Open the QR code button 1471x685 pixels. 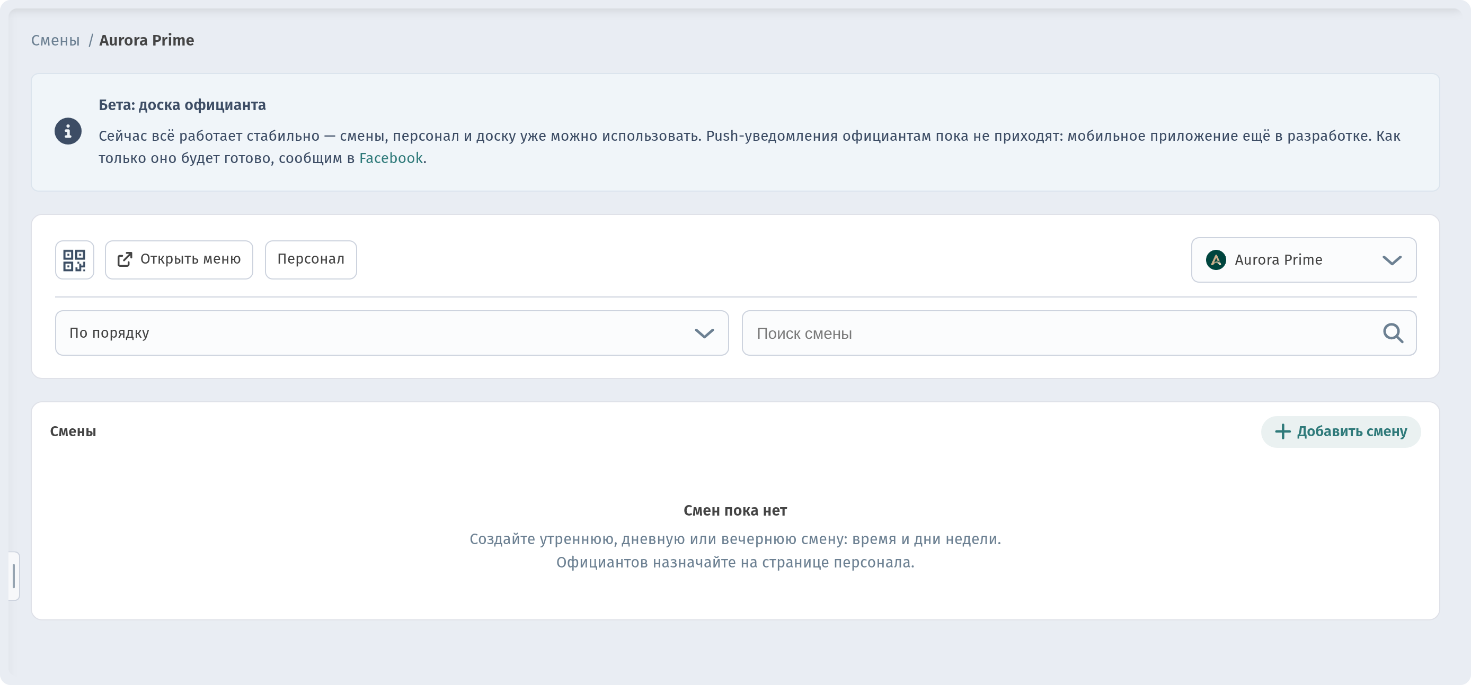[x=74, y=260]
